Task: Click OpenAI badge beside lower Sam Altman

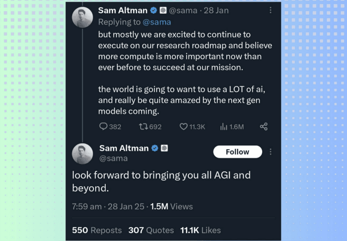Action: 164,148
